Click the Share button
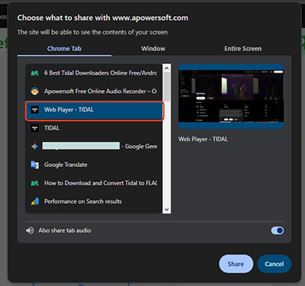This screenshot has width=305, height=286. click(x=236, y=264)
